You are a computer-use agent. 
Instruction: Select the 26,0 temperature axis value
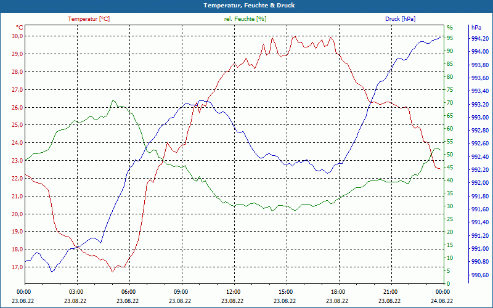[18, 107]
